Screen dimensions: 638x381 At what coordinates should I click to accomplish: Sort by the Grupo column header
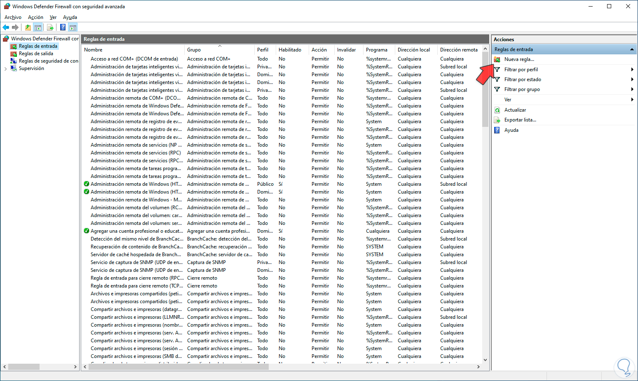click(x=219, y=50)
